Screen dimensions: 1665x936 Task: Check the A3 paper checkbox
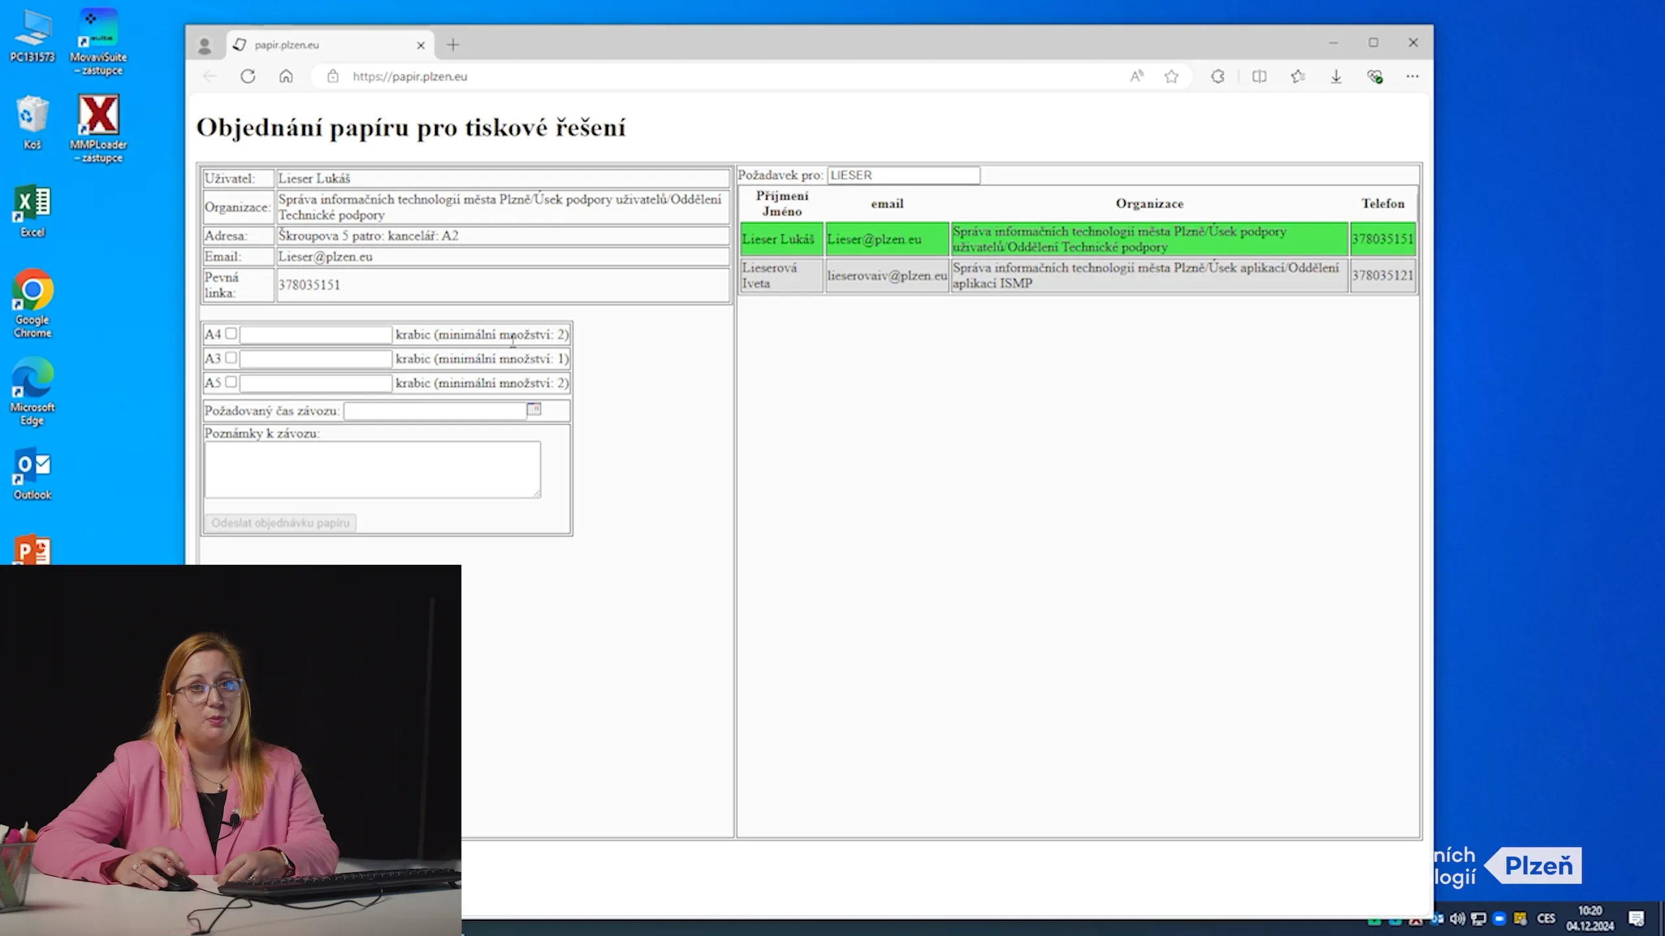(231, 357)
